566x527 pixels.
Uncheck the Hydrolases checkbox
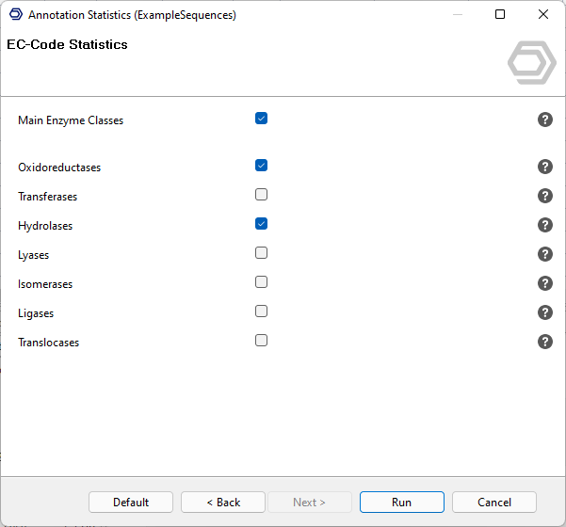coord(262,224)
